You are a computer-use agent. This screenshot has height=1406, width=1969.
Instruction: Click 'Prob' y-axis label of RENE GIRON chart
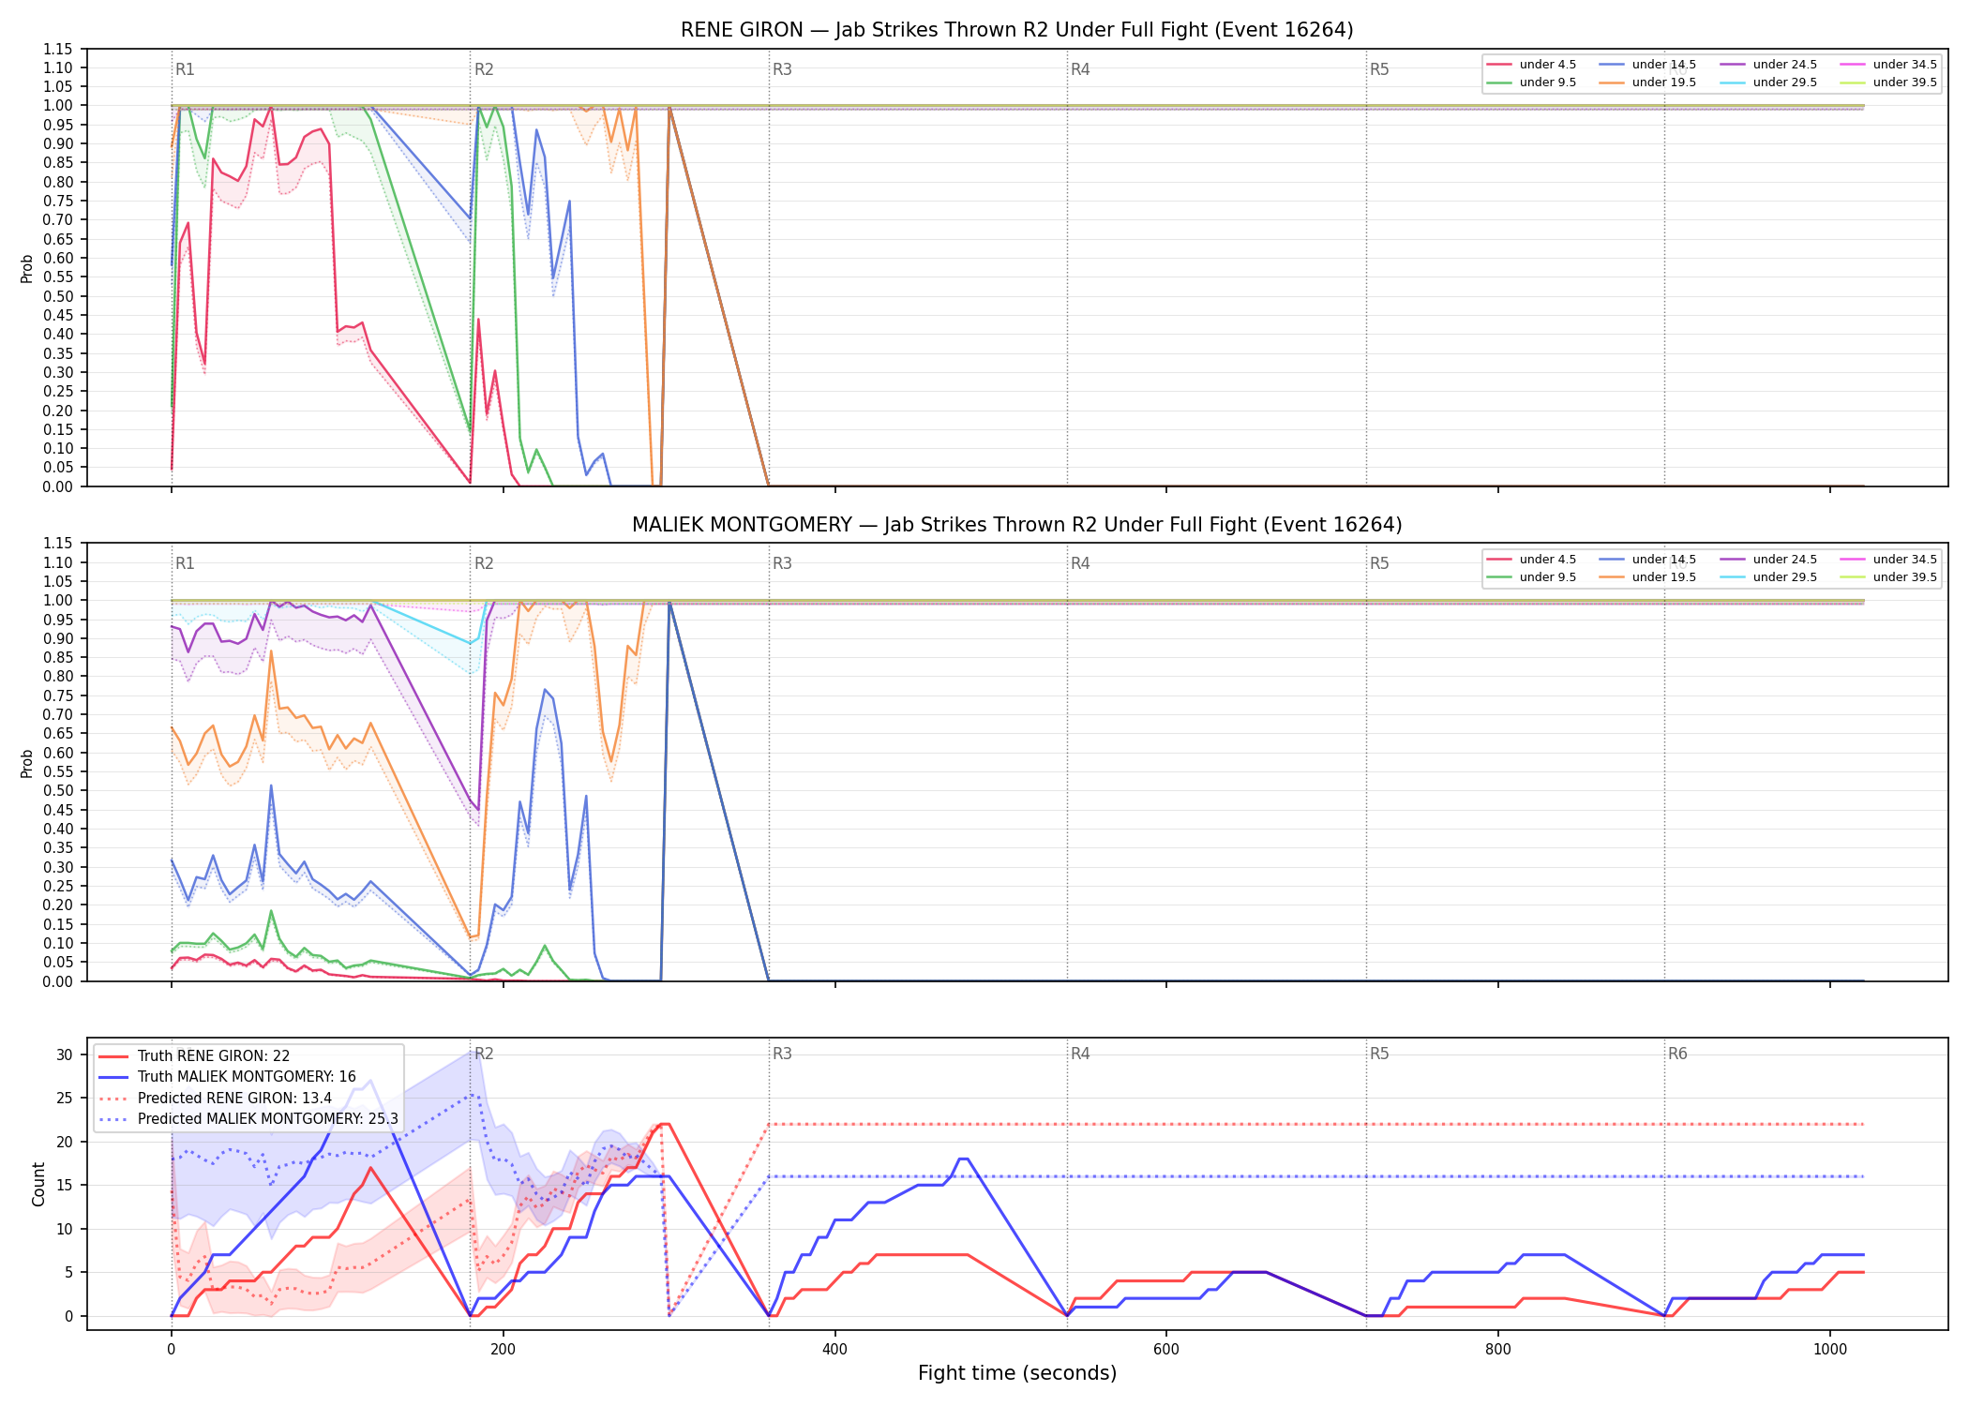pos(27,269)
